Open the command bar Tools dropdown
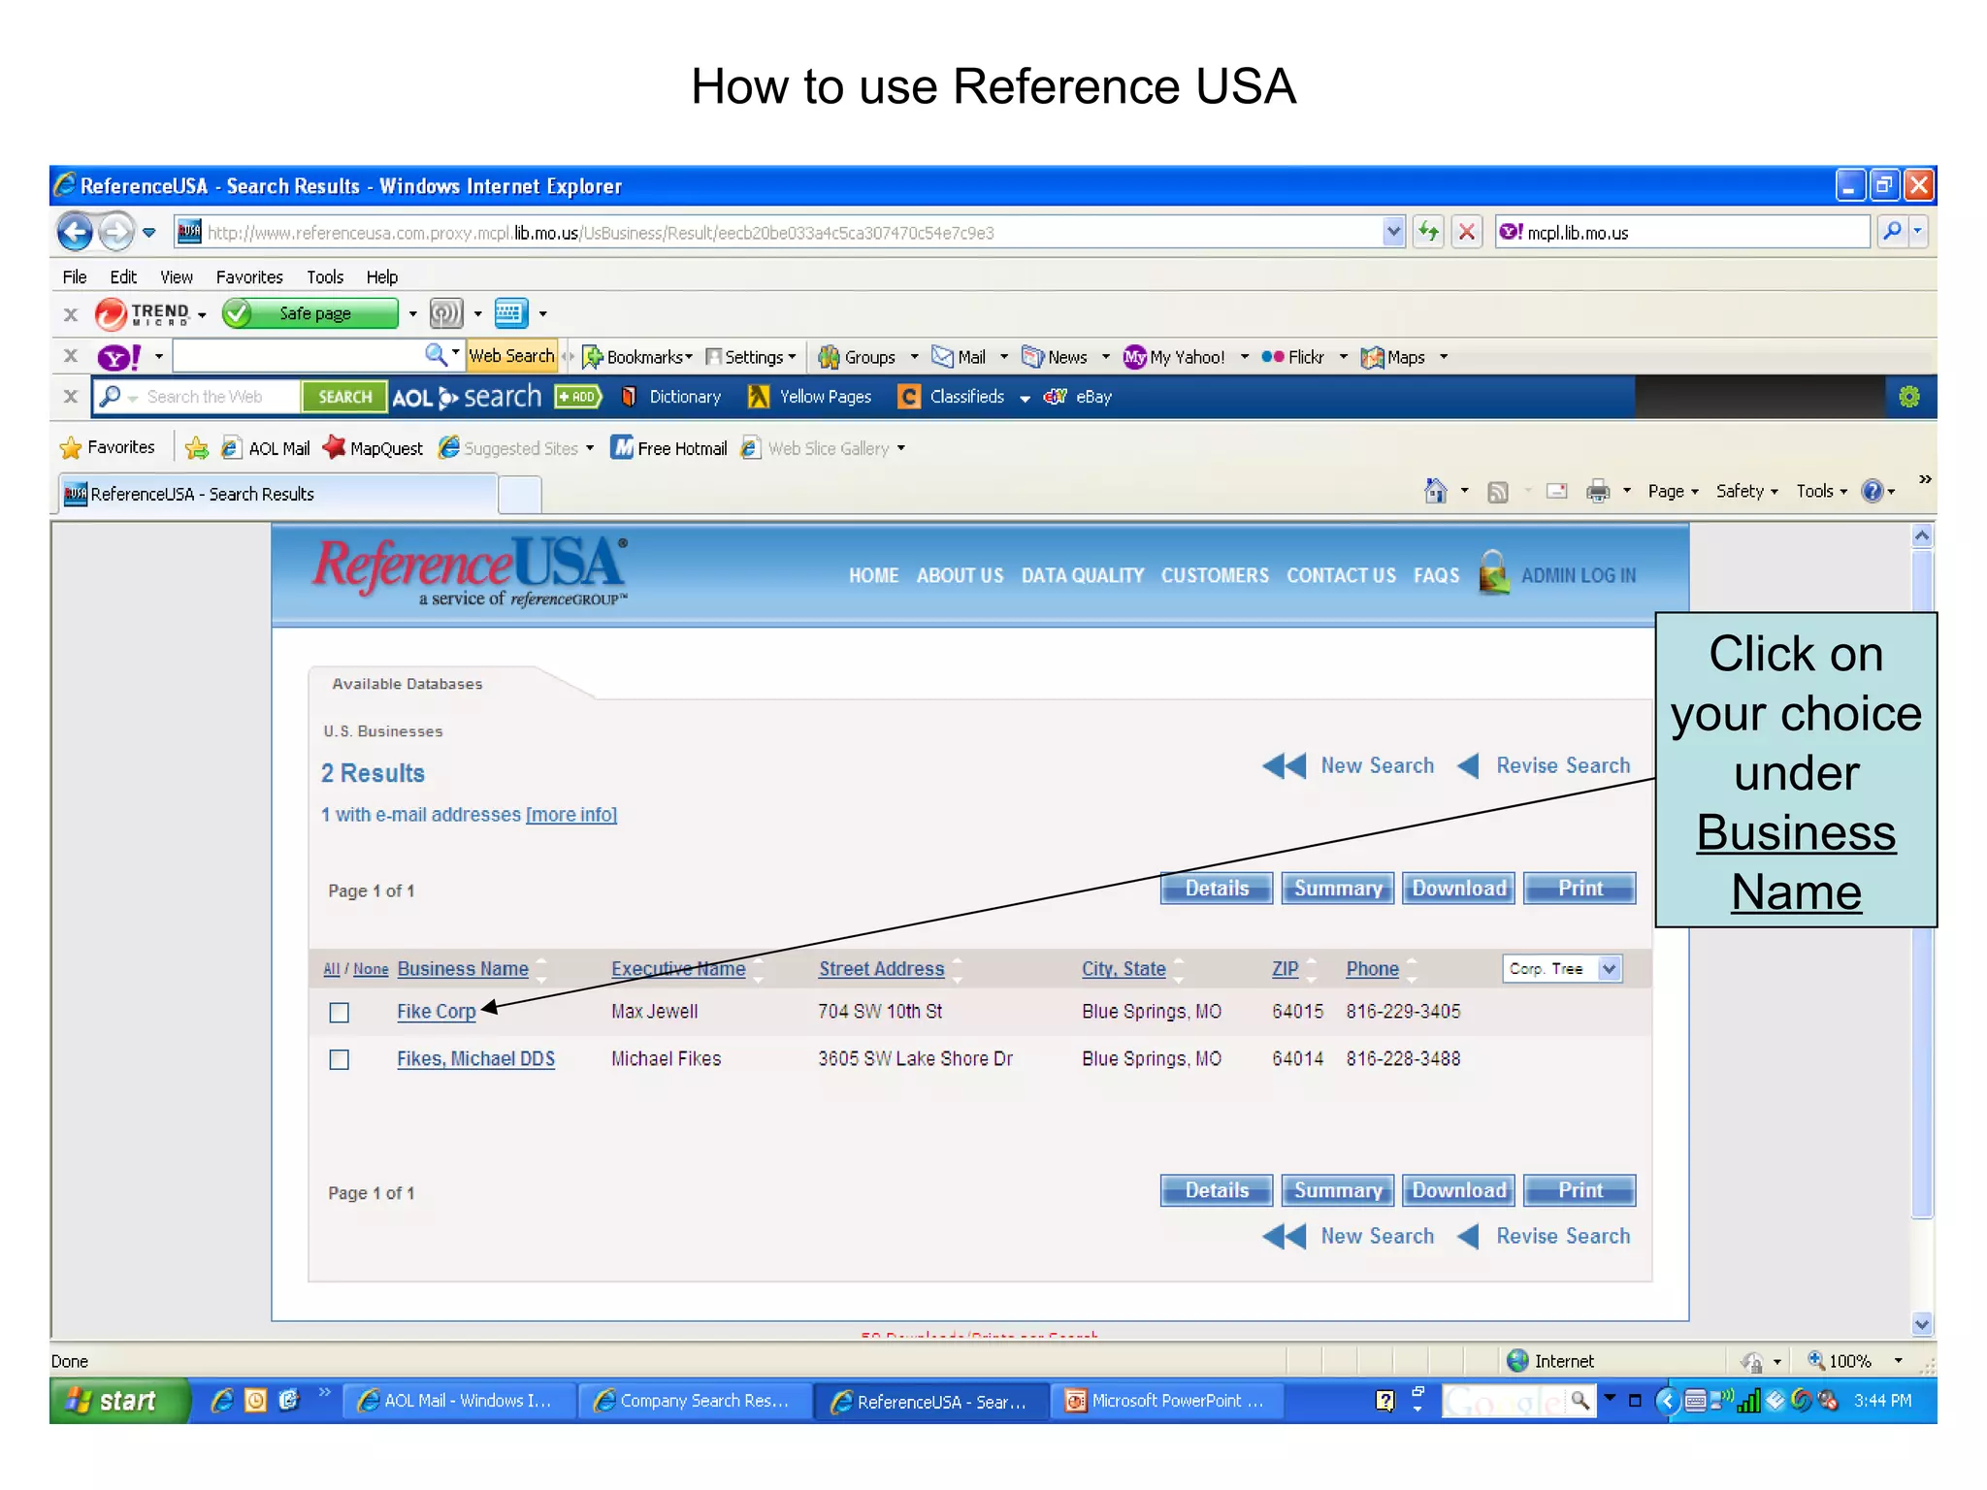The height and width of the screenshot is (1490, 1987). 1821,491
